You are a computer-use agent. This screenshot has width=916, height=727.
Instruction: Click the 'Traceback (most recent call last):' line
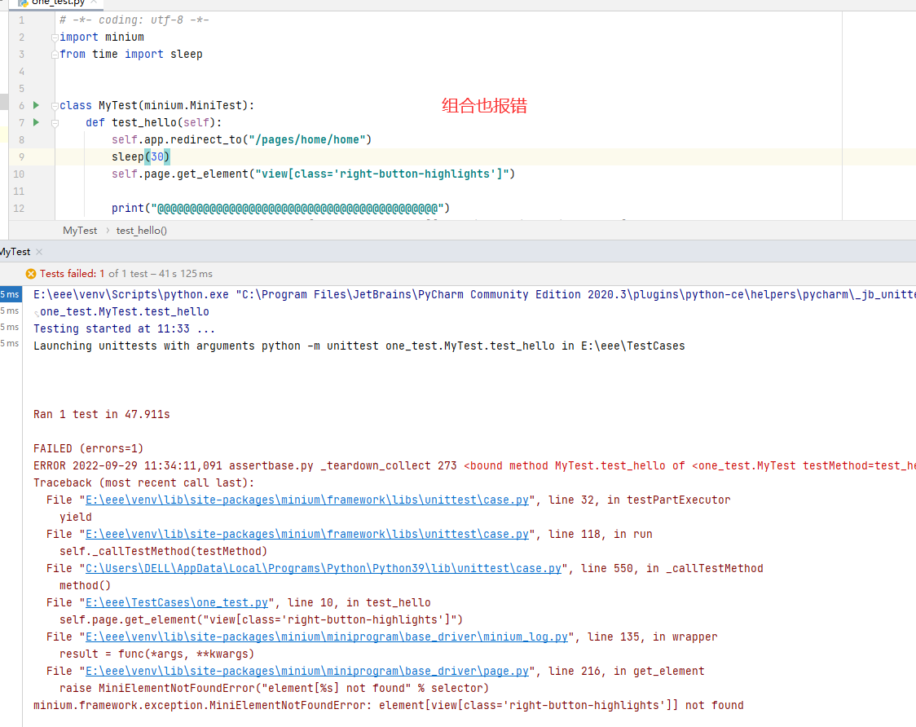[143, 482]
